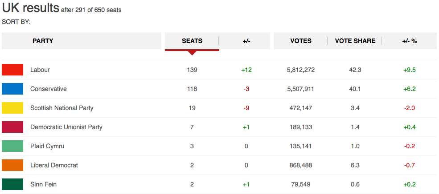The image size is (439, 194).
Task: Click the Democratic Unionist Party crimson swatch
Action: click(12, 127)
